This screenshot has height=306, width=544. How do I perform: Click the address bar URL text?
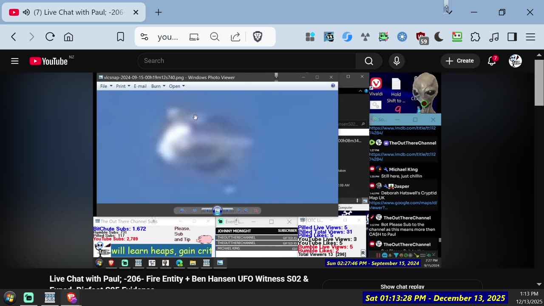coord(168,37)
